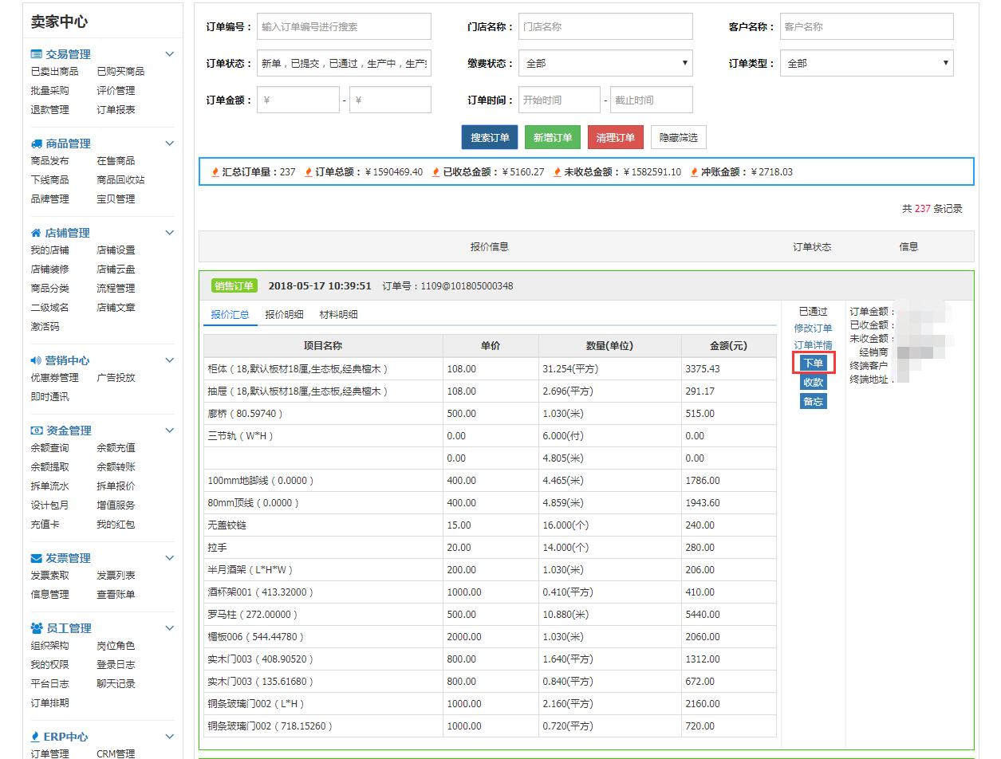Click the red 清理订单 button

[x=615, y=137]
